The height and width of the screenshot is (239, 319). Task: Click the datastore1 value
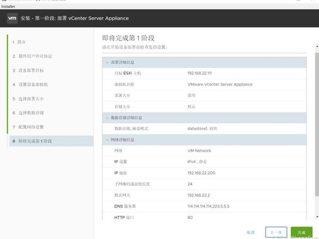[202, 129]
